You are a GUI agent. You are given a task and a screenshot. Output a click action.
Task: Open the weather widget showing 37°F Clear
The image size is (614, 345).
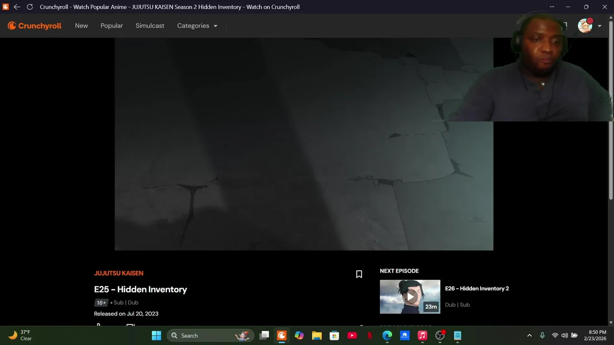click(x=20, y=335)
